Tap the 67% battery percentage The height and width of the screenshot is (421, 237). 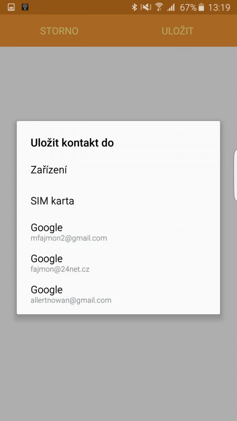[x=188, y=7]
